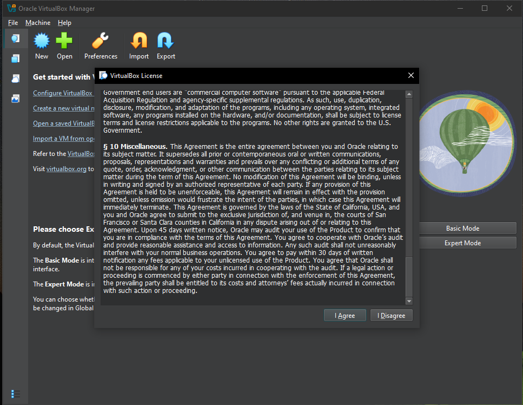This screenshot has height=405, width=523.
Task: Click the Oracle VirtualBox Manager title bar logo
Action: (x=12, y=8)
